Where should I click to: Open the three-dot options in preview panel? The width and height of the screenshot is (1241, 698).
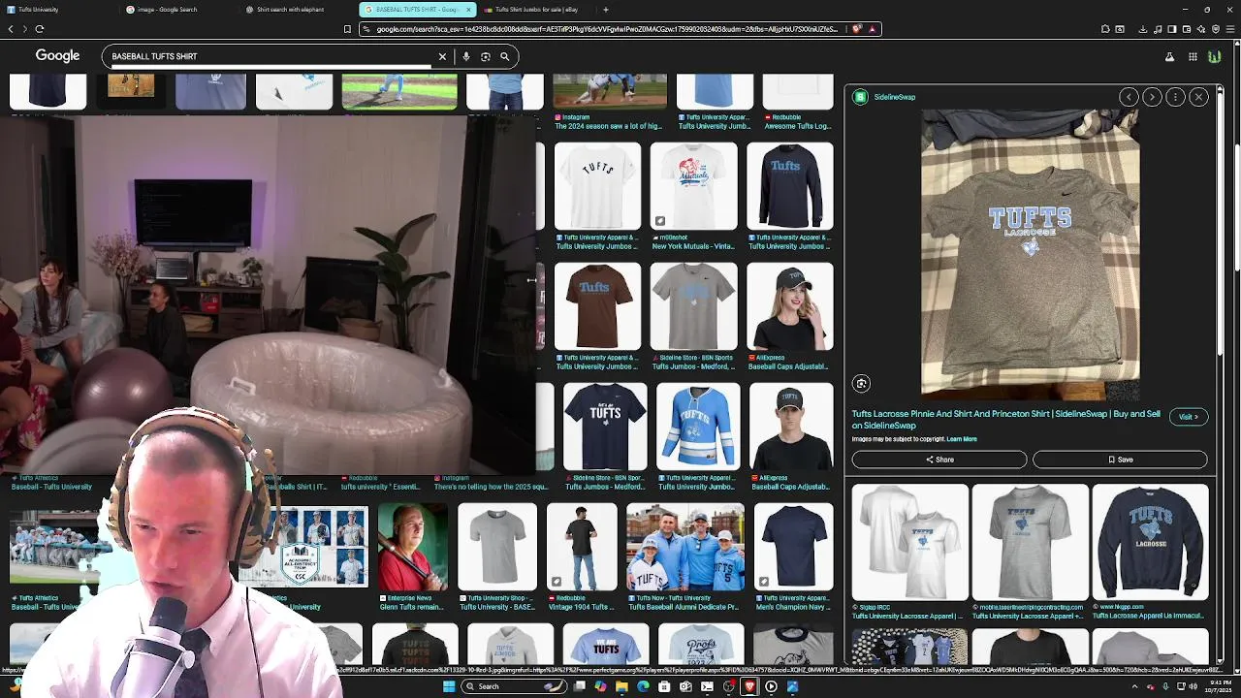[1175, 97]
